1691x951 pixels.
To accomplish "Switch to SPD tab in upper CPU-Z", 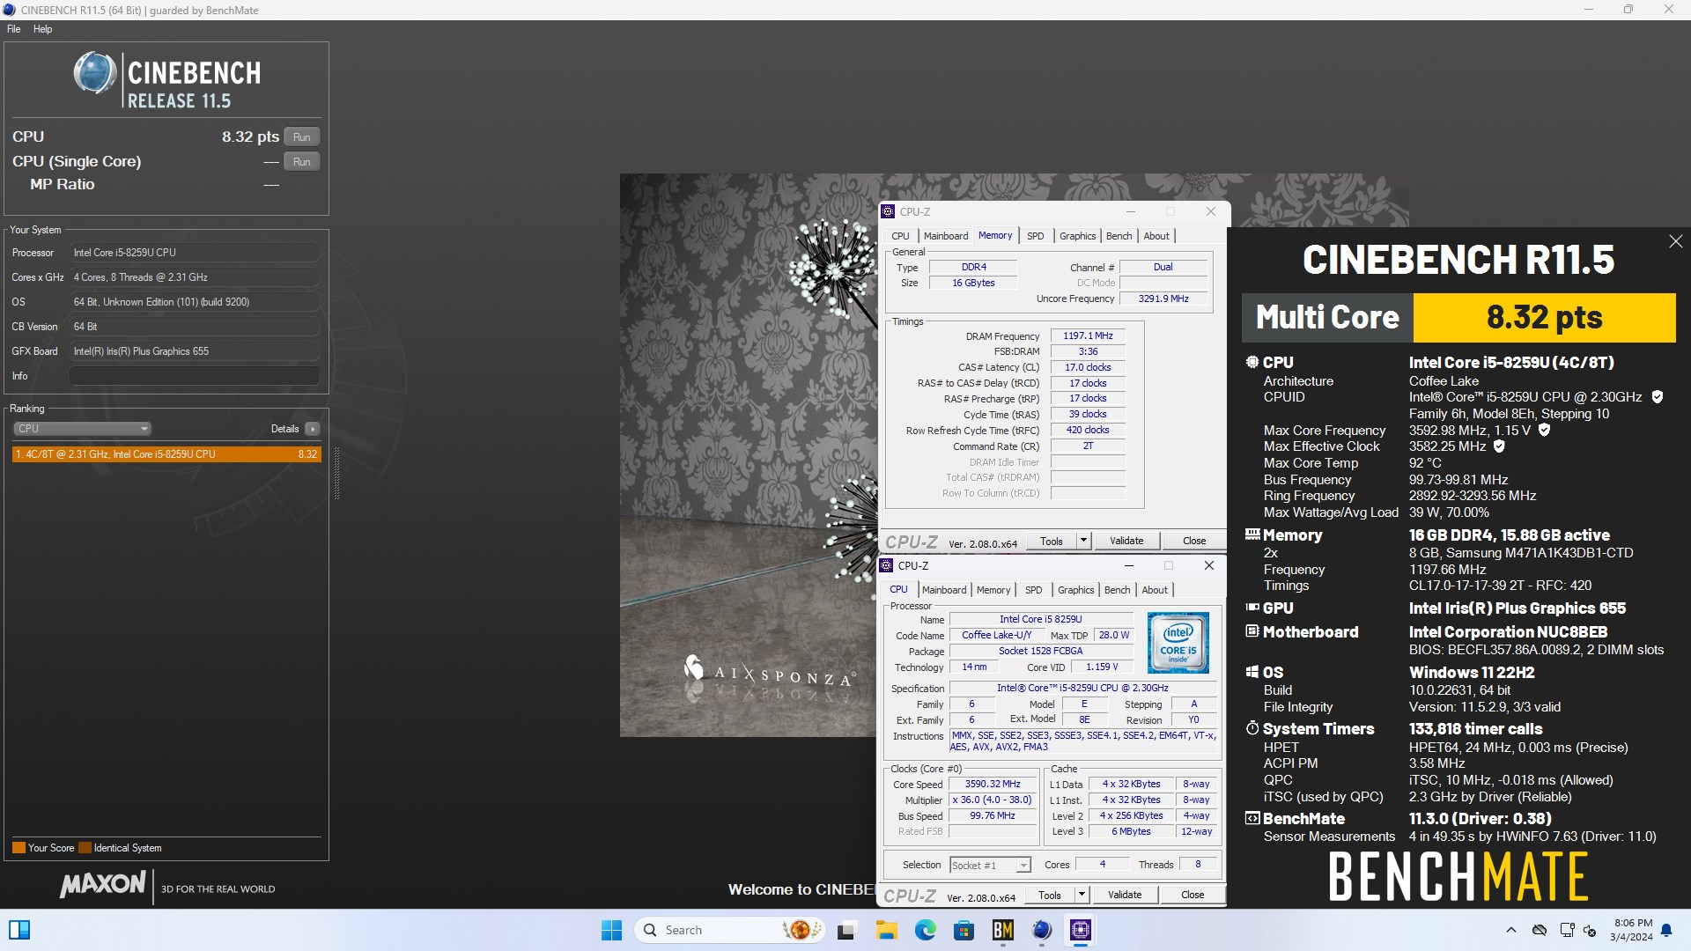I will [1036, 236].
